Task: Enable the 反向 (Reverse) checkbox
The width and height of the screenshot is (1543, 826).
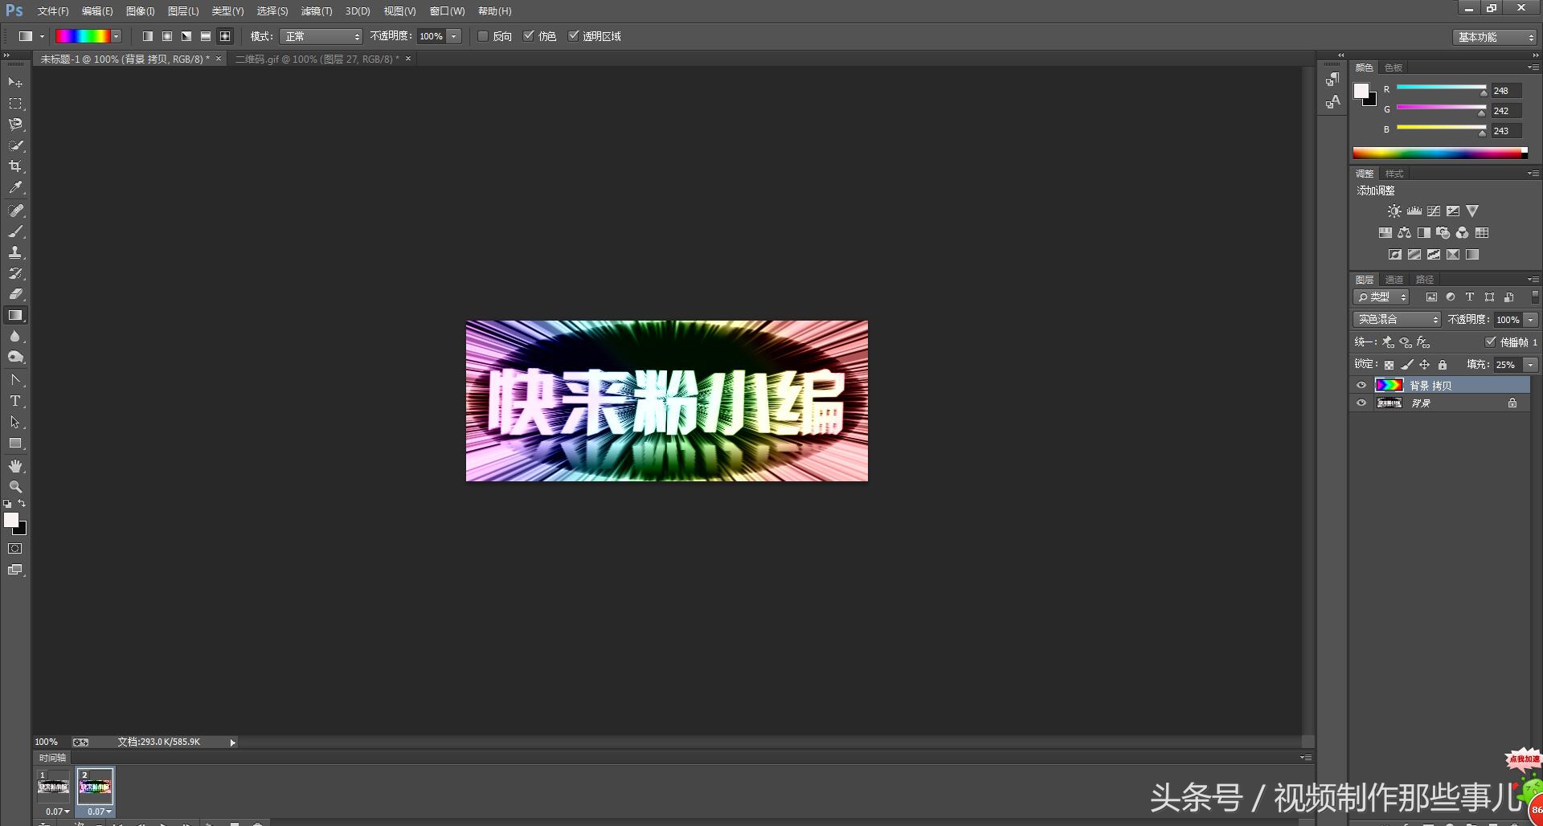Action: tap(483, 36)
